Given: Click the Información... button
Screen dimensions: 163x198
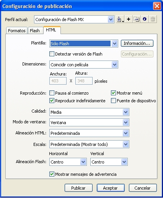Looking at the screenshot, I should (x=137, y=43).
